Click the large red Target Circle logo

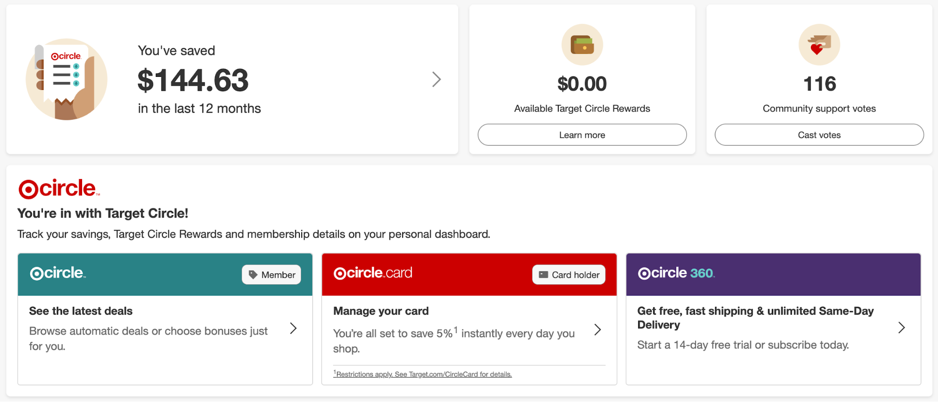point(59,188)
